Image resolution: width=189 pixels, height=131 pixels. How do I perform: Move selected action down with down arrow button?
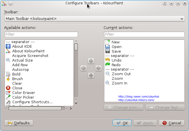pos(91,75)
